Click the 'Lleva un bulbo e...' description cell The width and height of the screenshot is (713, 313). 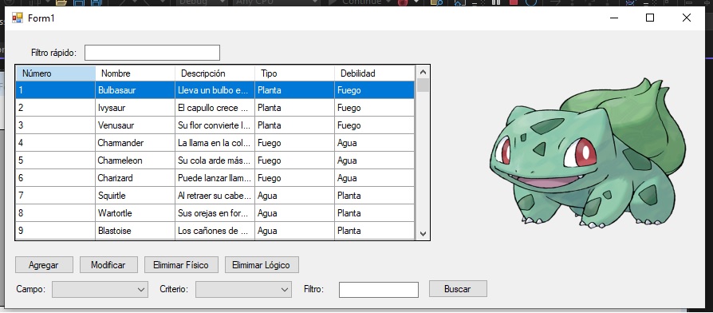[x=215, y=90]
